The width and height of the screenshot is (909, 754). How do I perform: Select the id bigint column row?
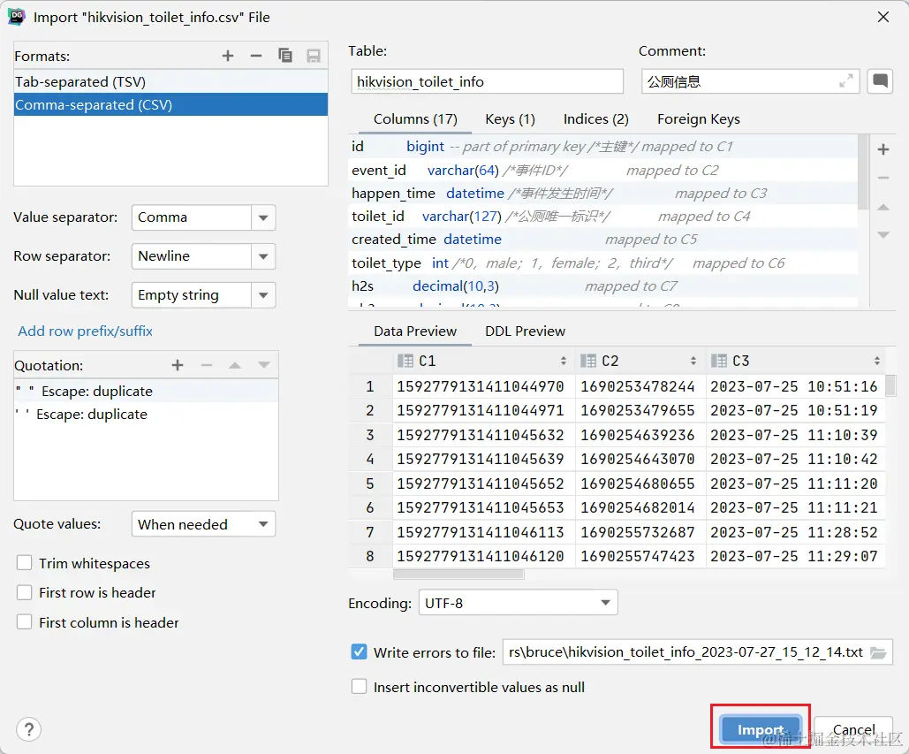pyautogui.click(x=602, y=146)
